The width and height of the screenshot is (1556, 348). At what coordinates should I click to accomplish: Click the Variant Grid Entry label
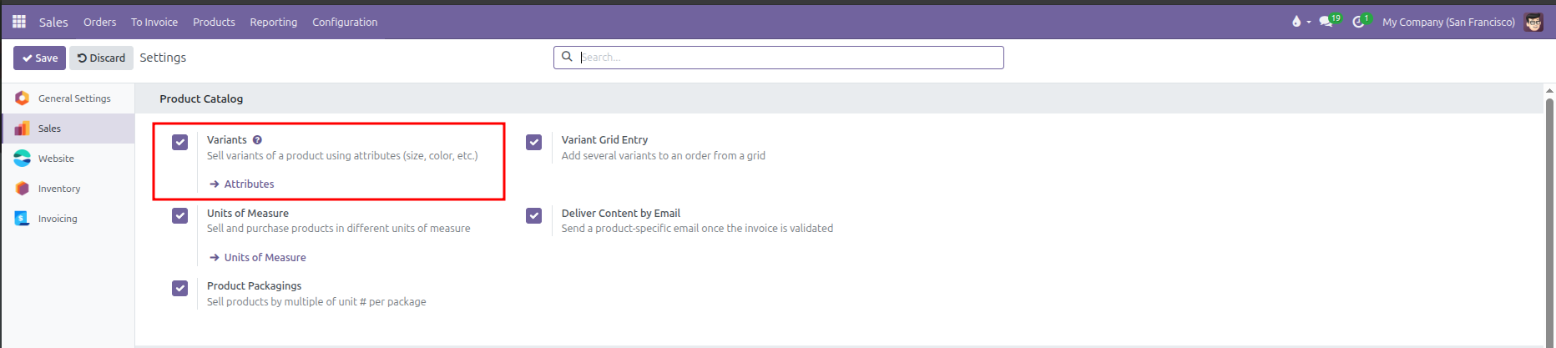[604, 140]
